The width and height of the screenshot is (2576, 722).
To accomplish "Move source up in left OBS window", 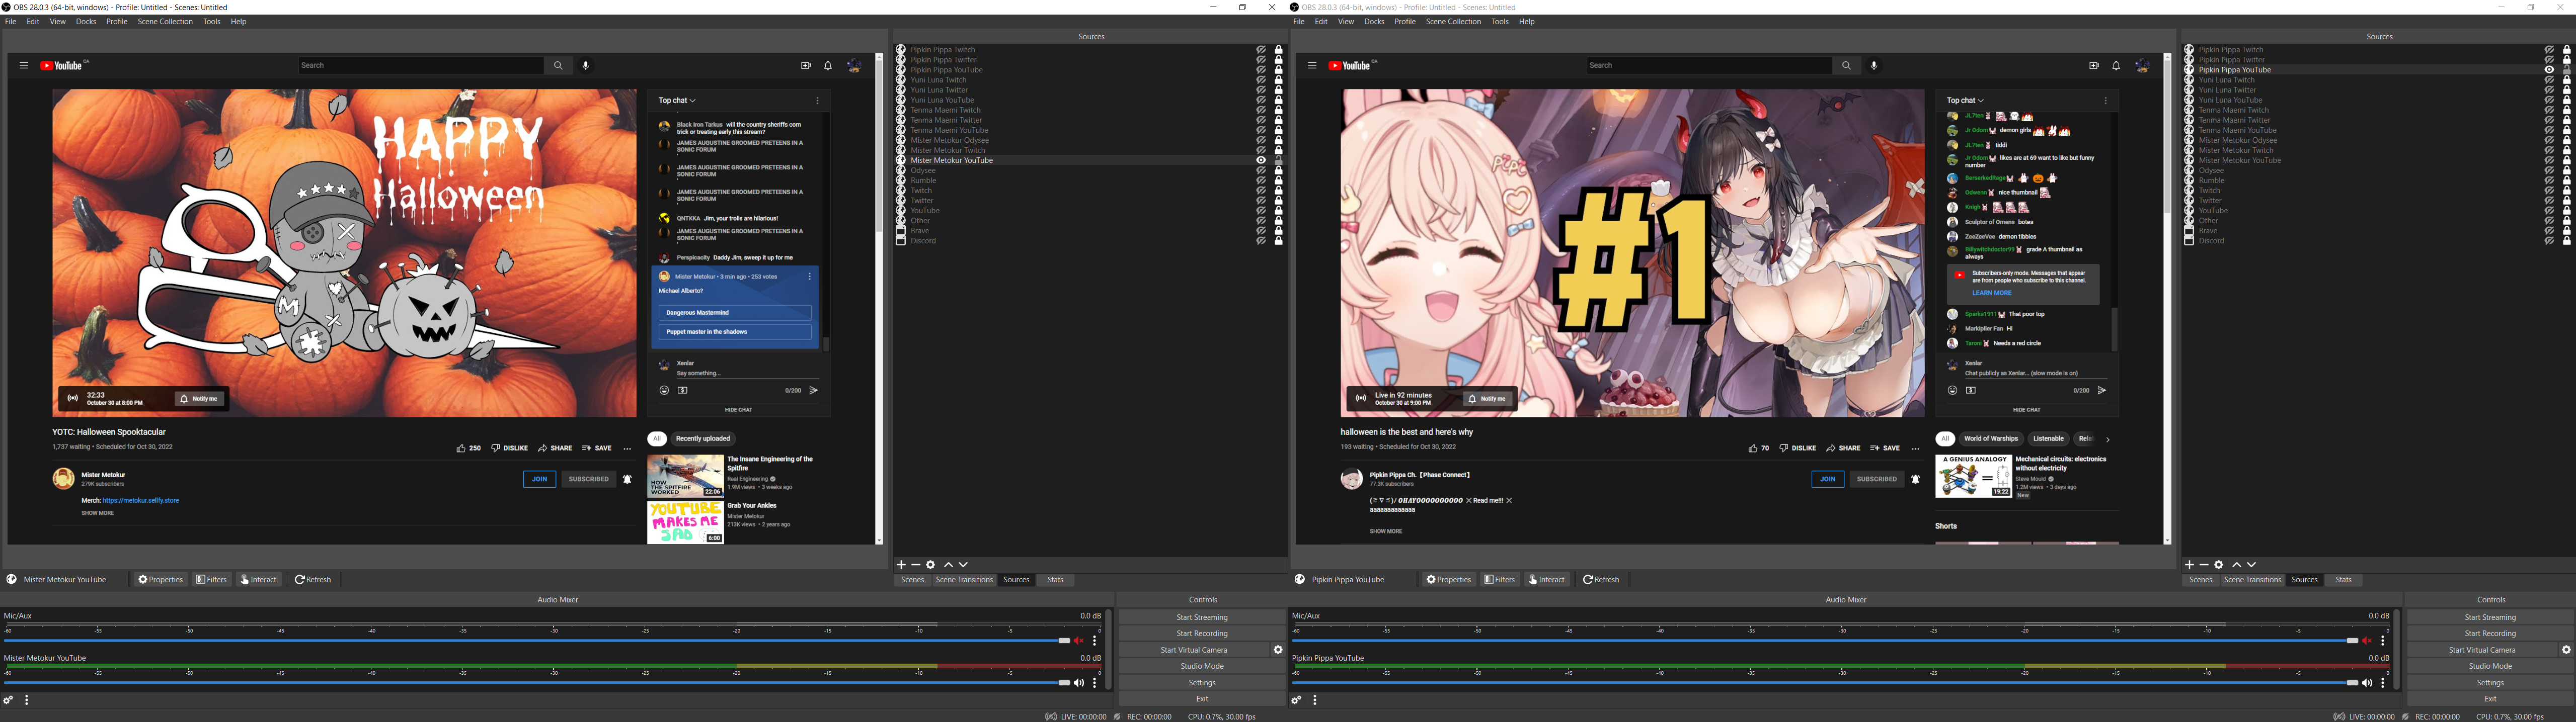I will [948, 565].
